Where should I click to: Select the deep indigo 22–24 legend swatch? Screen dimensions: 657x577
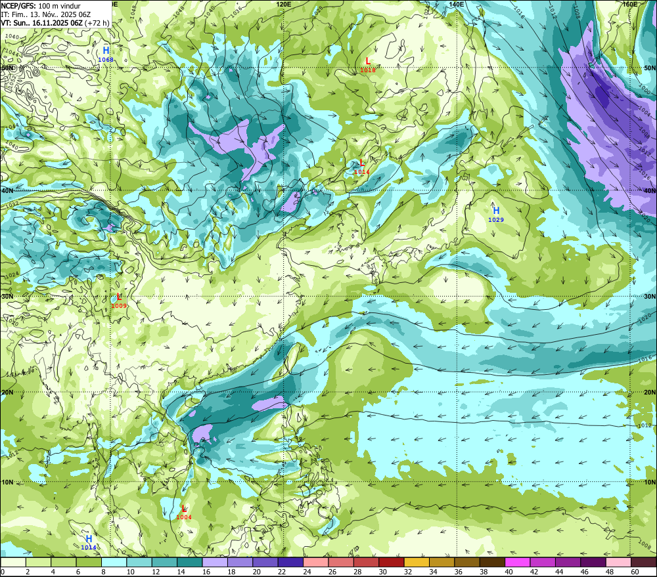pos(290,562)
